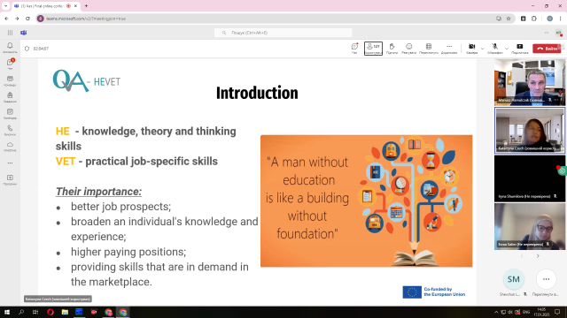Image resolution: width=567 pixels, height=318 pixels.
Task: Bookmark this page with star icon
Action: [x=509, y=19]
